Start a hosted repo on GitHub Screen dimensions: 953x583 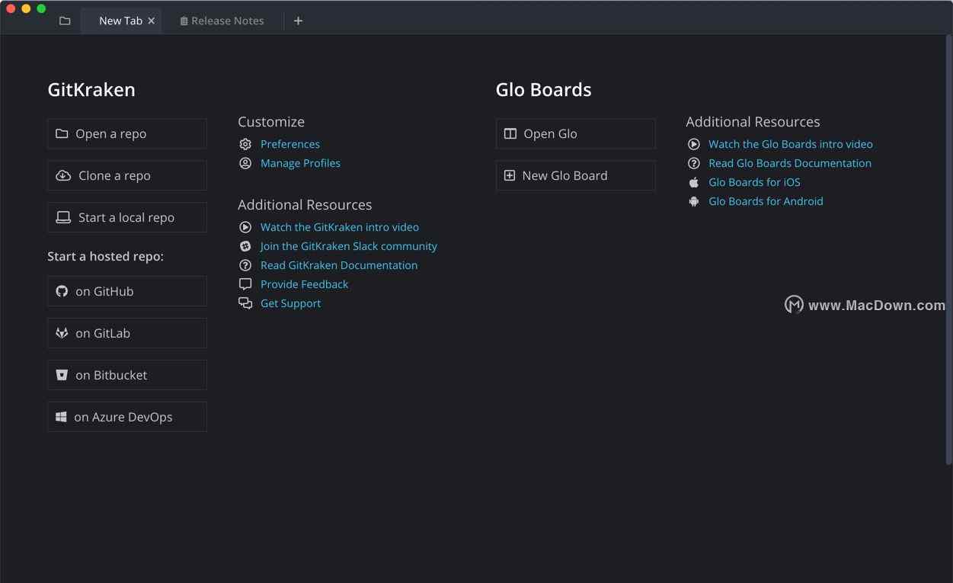click(127, 291)
